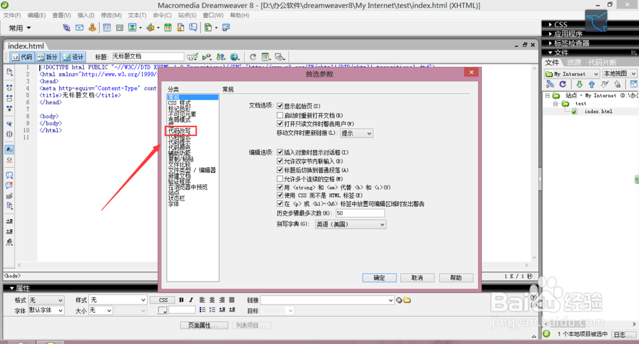Click the Check In file icon
The width and height of the screenshot is (639, 344).
[618, 84]
